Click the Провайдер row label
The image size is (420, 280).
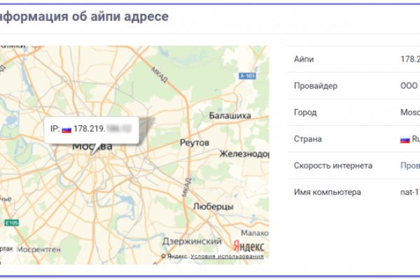(x=316, y=86)
